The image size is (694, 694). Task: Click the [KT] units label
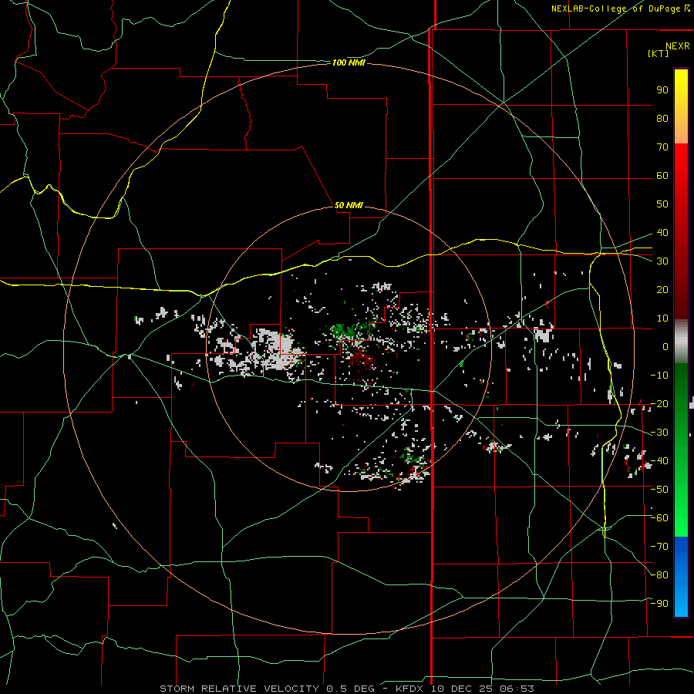(658, 53)
